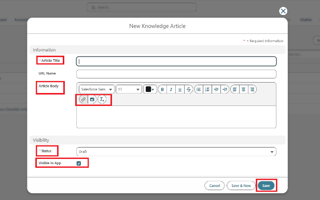Click the underline formatting icon

(180, 89)
